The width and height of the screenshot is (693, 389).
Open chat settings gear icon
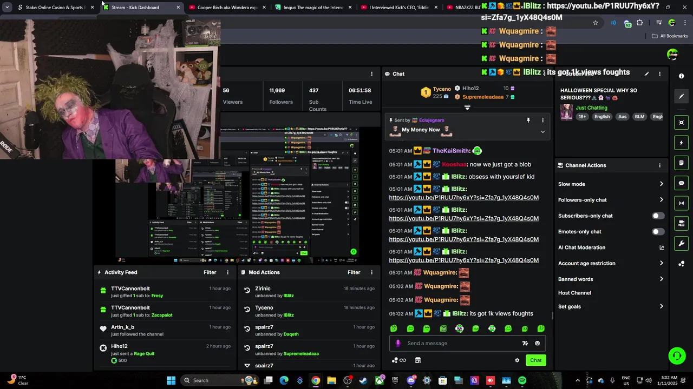click(x=517, y=360)
